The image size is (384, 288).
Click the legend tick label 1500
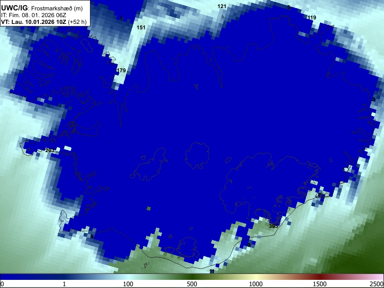[320, 284]
